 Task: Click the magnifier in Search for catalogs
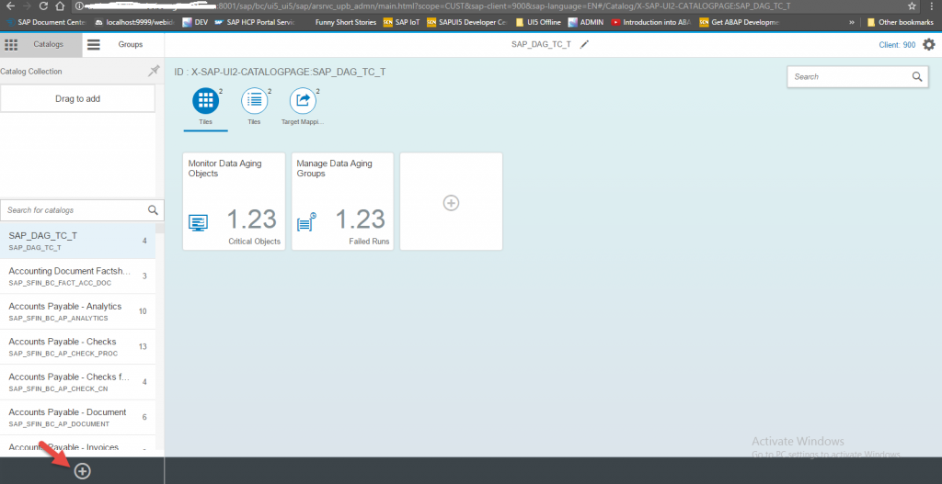click(154, 210)
